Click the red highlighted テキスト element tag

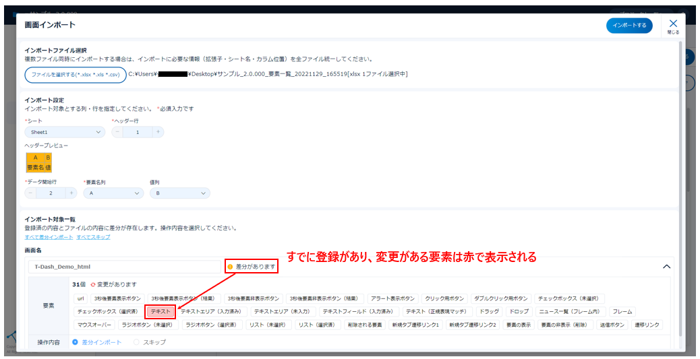pos(161,312)
